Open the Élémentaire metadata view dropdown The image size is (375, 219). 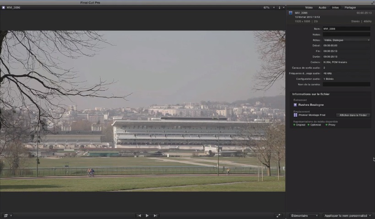[304, 215]
